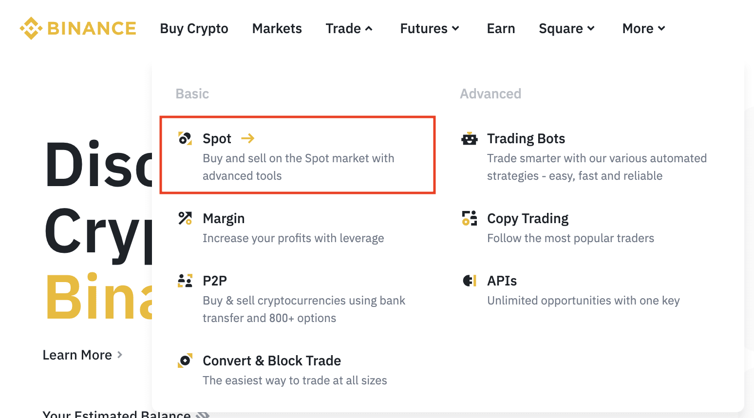The height and width of the screenshot is (418, 754).
Task: Click the Spot trading icon
Action: (185, 138)
